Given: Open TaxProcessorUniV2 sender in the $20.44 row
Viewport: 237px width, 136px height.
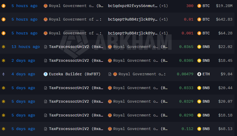Looking at the screenshot, I should pyautogui.click(x=76, y=88).
